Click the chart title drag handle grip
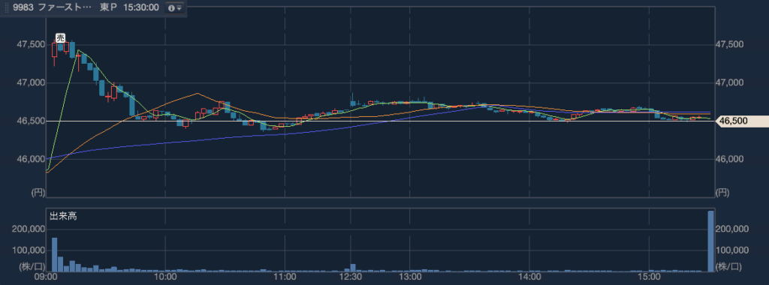The width and height of the screenshot is (769, 285). [x=6, y=8]
